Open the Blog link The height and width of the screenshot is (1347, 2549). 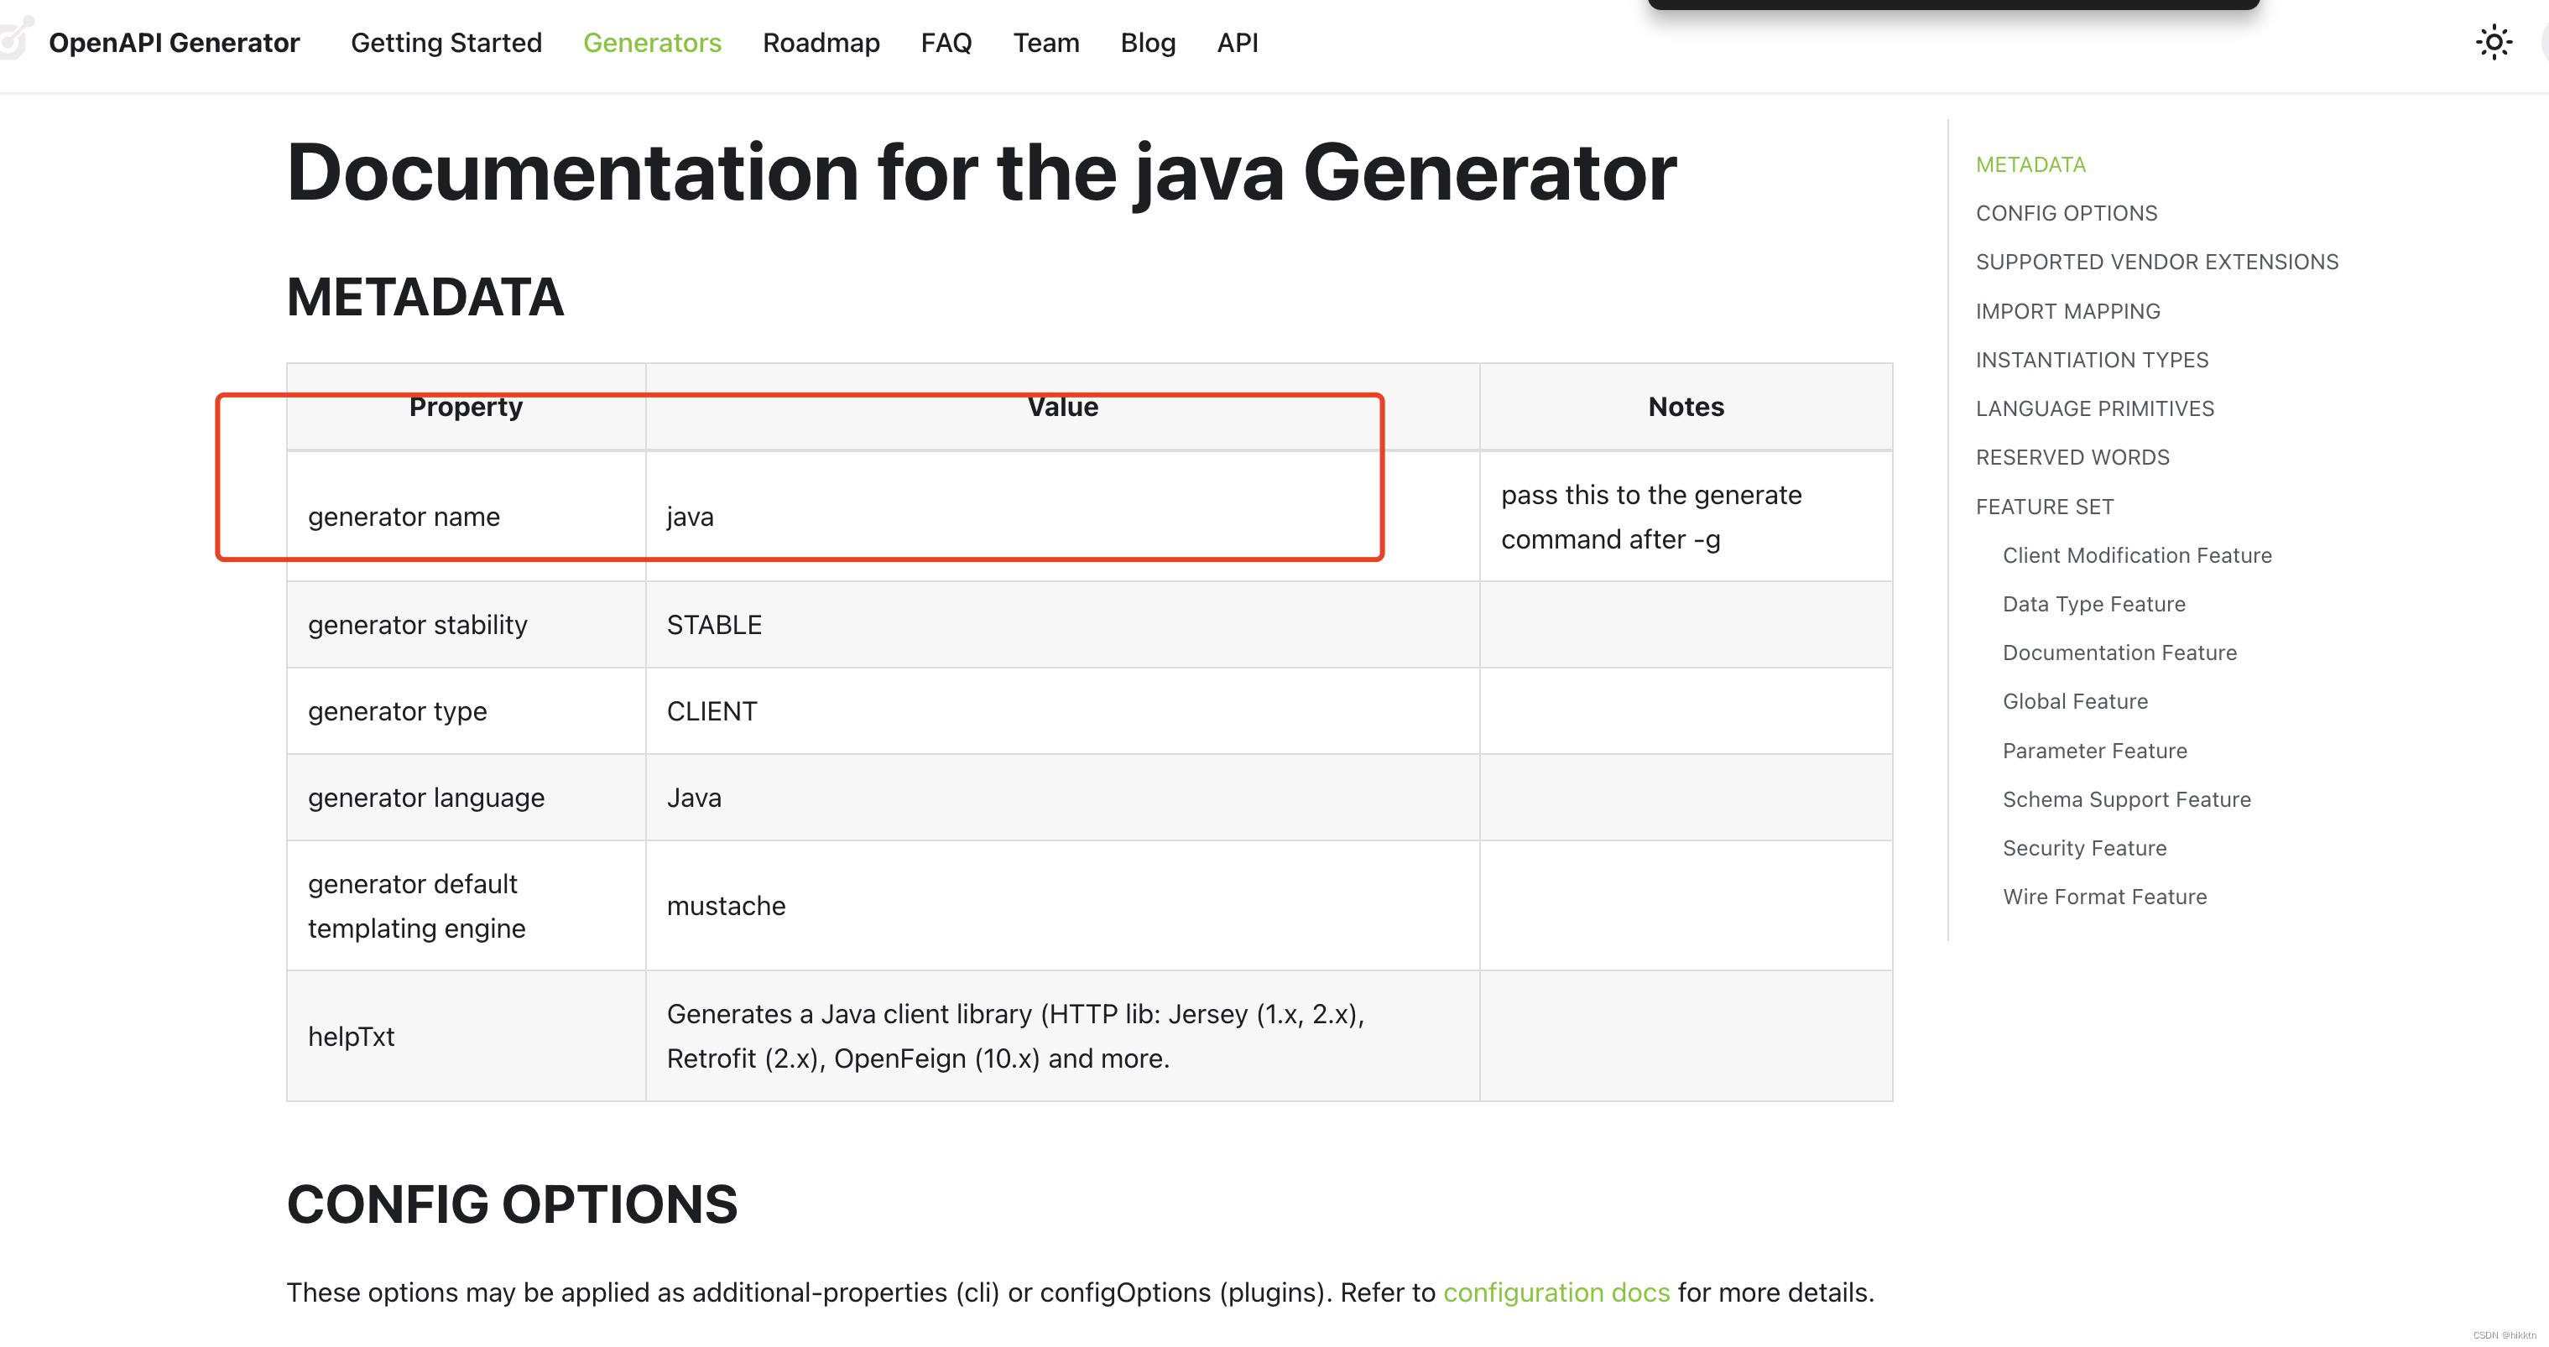(1148, 43)
